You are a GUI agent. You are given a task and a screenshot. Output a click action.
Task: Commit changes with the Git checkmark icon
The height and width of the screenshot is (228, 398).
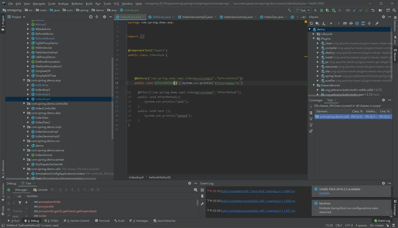[361, 10]
